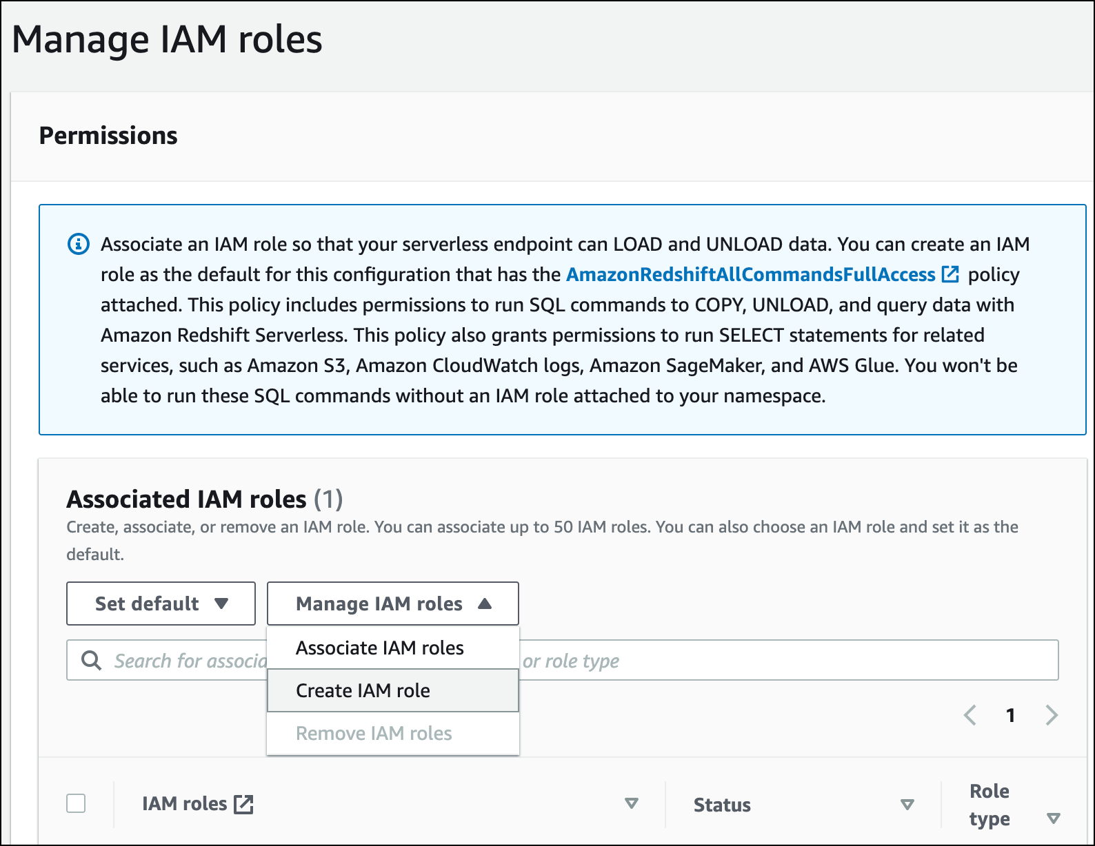This screenshot has width=1095, height=846.
Task: Collapse the Manage IAM roles dropdown
Action: point(392,603)
